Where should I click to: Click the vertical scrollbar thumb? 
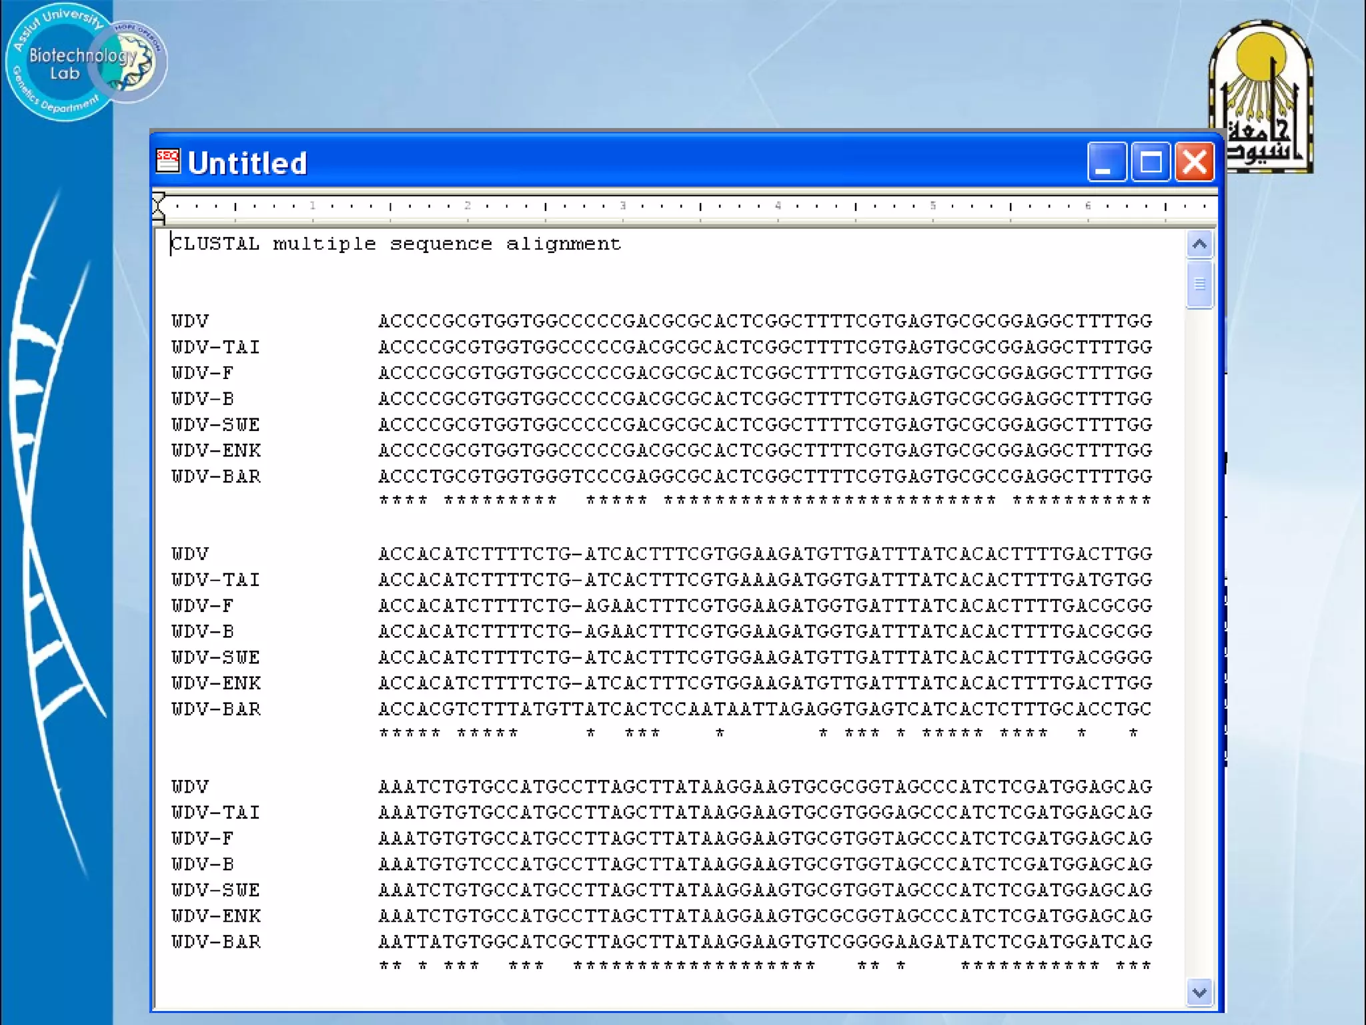1199,285
